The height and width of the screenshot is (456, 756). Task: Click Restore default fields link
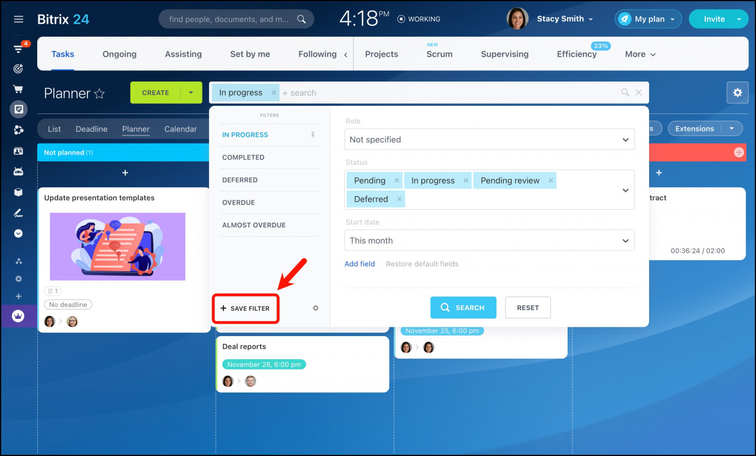(x=422, y=264)
